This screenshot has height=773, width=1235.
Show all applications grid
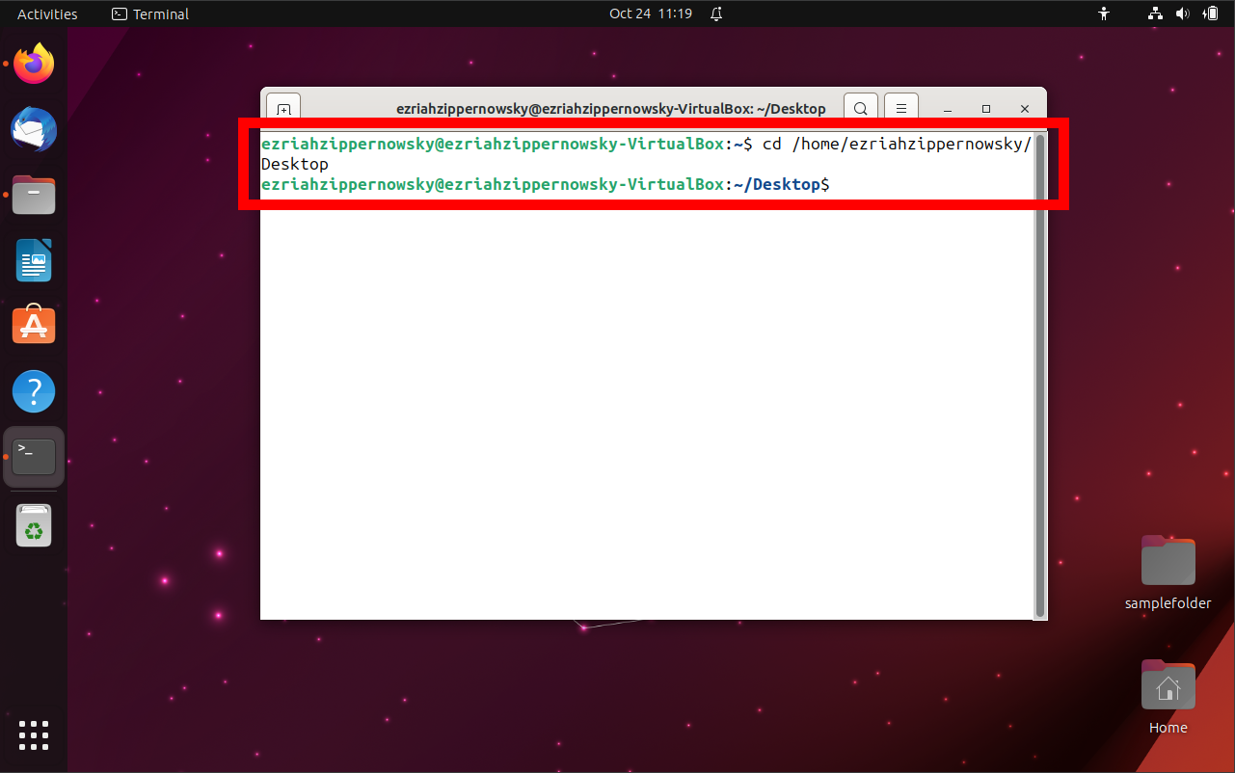34,735
